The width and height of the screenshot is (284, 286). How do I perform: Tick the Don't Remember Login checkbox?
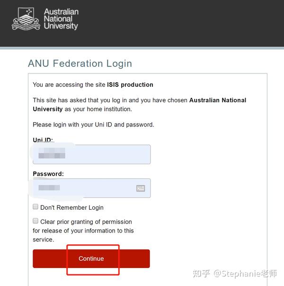point(35,206)
